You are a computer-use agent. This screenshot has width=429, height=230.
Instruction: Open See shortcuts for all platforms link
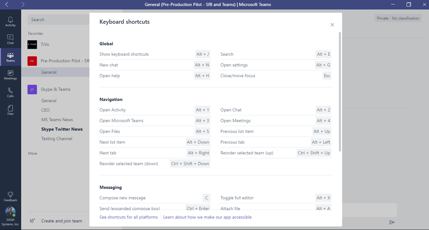[x=129, y=217]
